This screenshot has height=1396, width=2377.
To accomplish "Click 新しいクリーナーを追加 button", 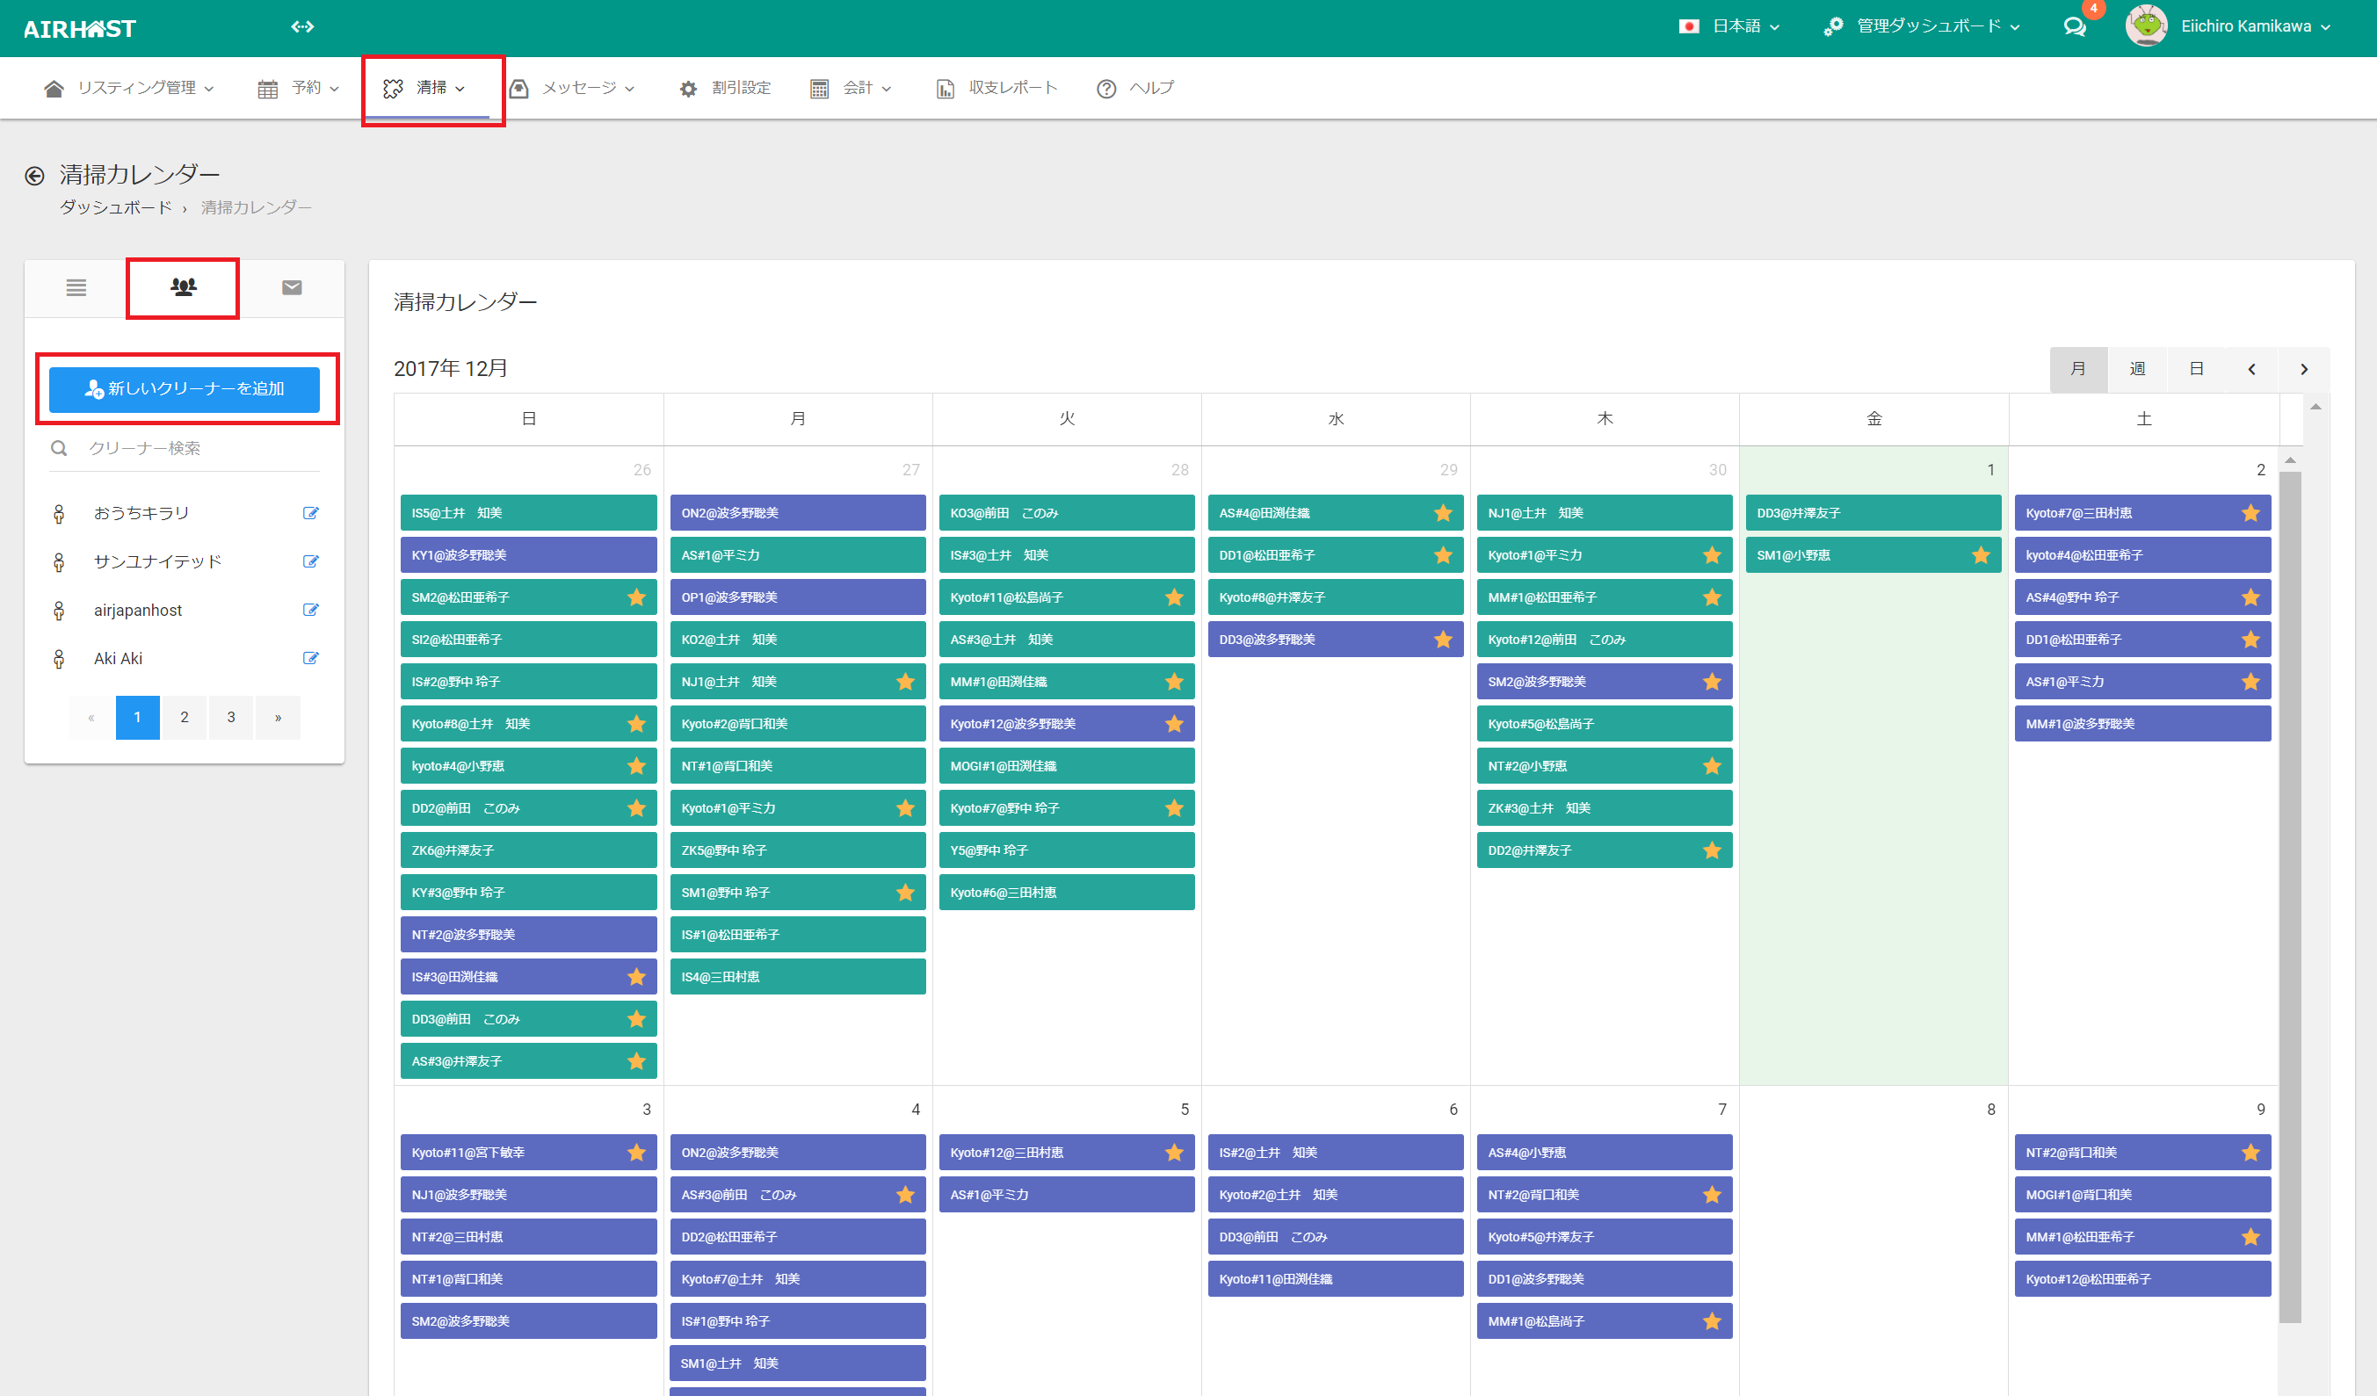I will (x=184, y=388).
